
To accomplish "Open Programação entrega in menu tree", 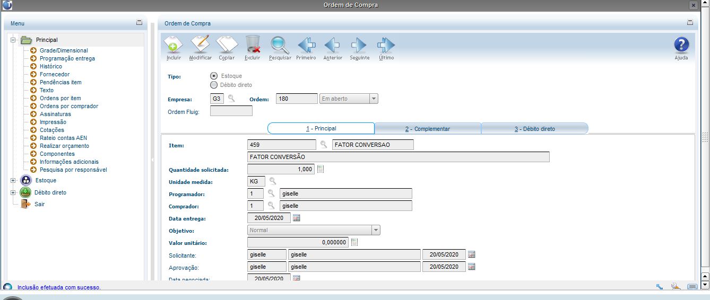I will click(x=67, y=58).
